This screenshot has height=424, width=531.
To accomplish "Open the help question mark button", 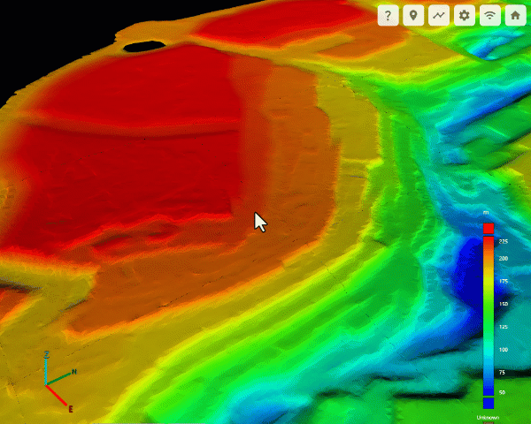I will tap(389, 15).
